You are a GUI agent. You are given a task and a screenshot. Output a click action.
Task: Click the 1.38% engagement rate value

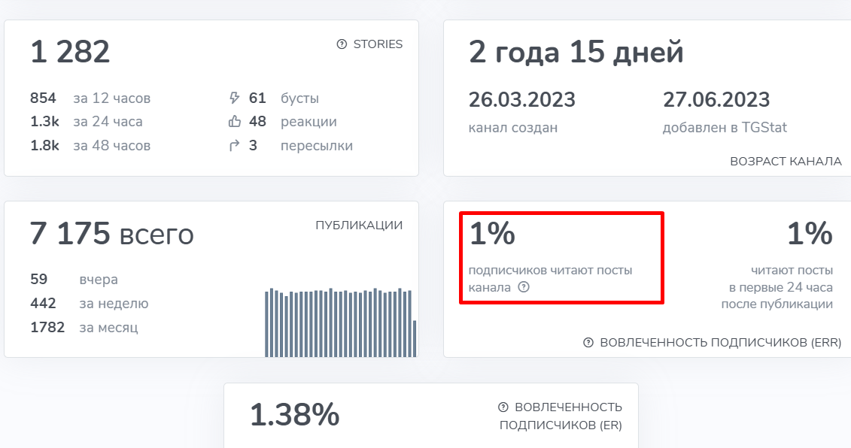pyautogui.click(x=294, y=415)
